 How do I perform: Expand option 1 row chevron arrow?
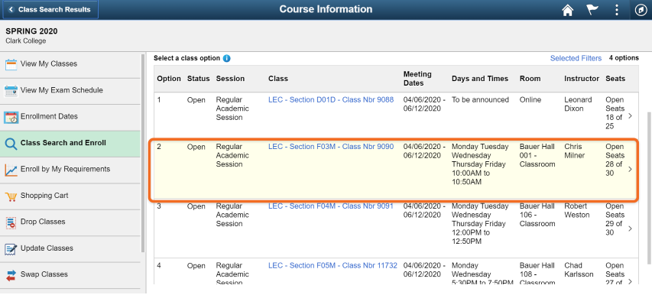pyautogui.click(x=630, y=116)
